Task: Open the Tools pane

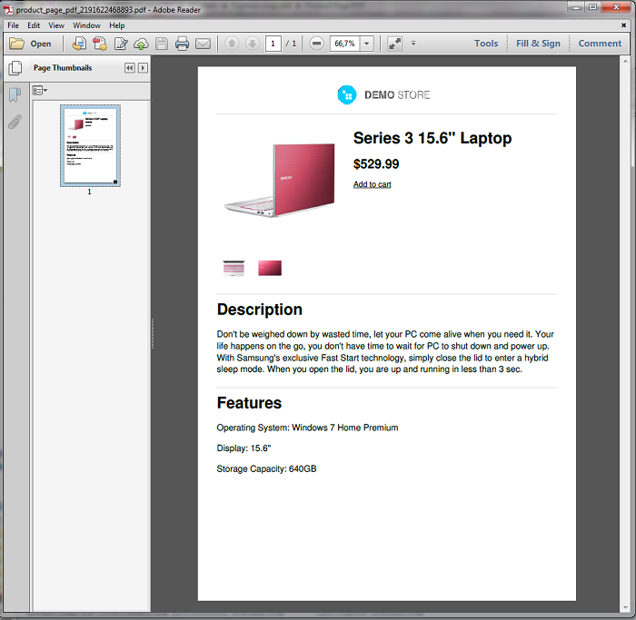Action: 486,44
